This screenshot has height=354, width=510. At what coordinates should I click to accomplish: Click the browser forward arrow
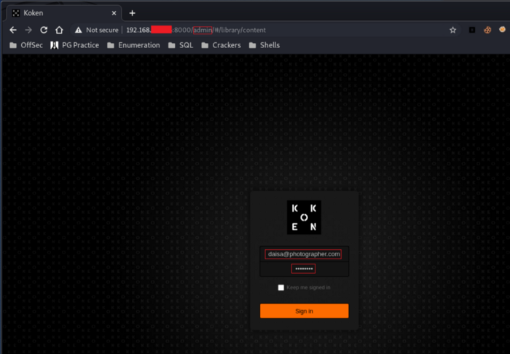(28, 30)
